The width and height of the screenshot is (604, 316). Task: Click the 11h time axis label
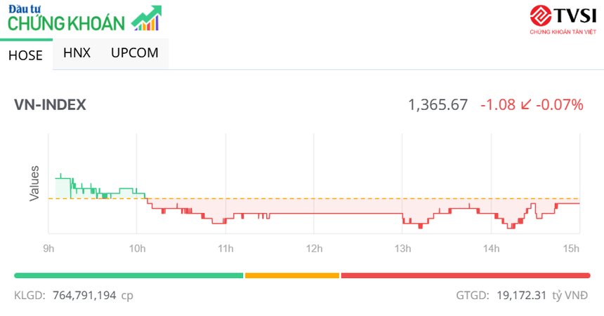click(225, 248)
